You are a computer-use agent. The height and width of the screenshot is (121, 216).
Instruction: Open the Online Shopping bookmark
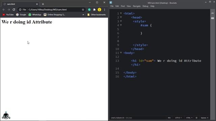pyautogui.click(x=54, y=15)
